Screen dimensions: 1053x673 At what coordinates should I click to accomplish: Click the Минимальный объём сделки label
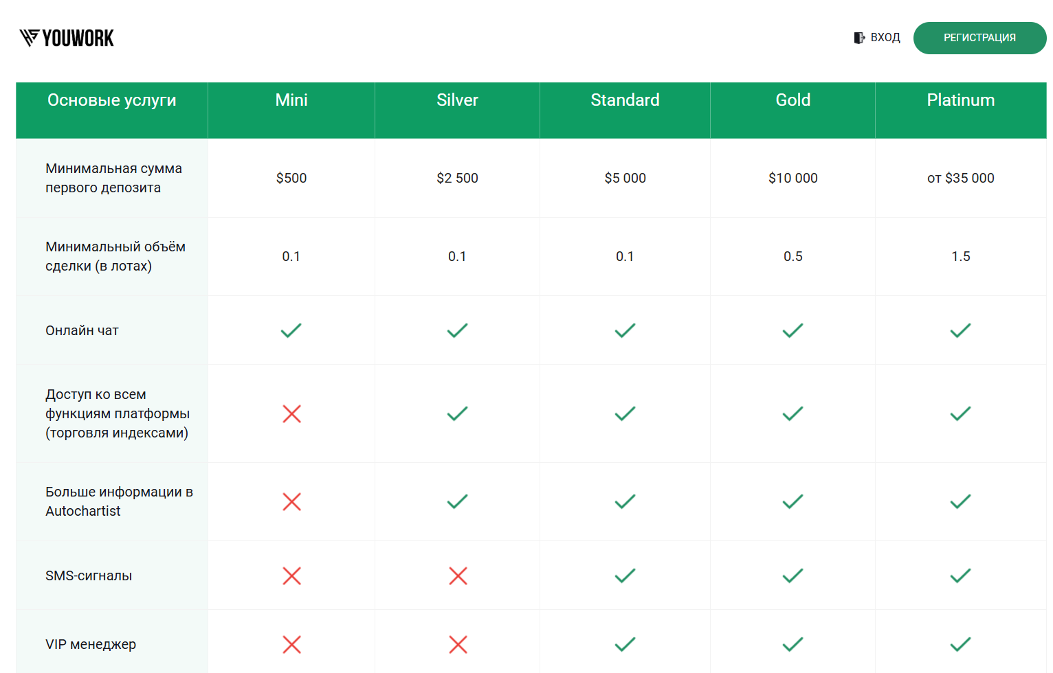(115, 256)
